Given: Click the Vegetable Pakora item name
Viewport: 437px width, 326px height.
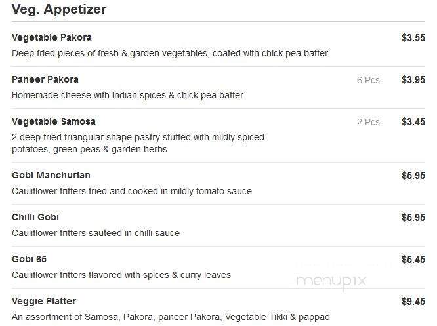Looking at the screenshot, I should [52, 37].
